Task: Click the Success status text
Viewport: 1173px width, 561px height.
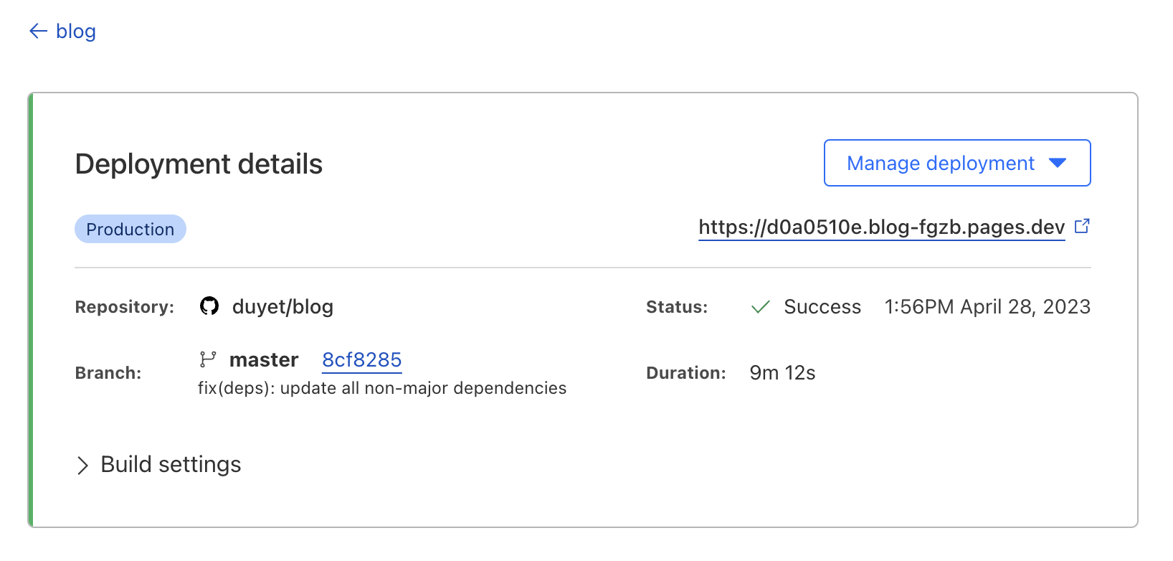Action: pyautogui.click(x=822, y=307)
